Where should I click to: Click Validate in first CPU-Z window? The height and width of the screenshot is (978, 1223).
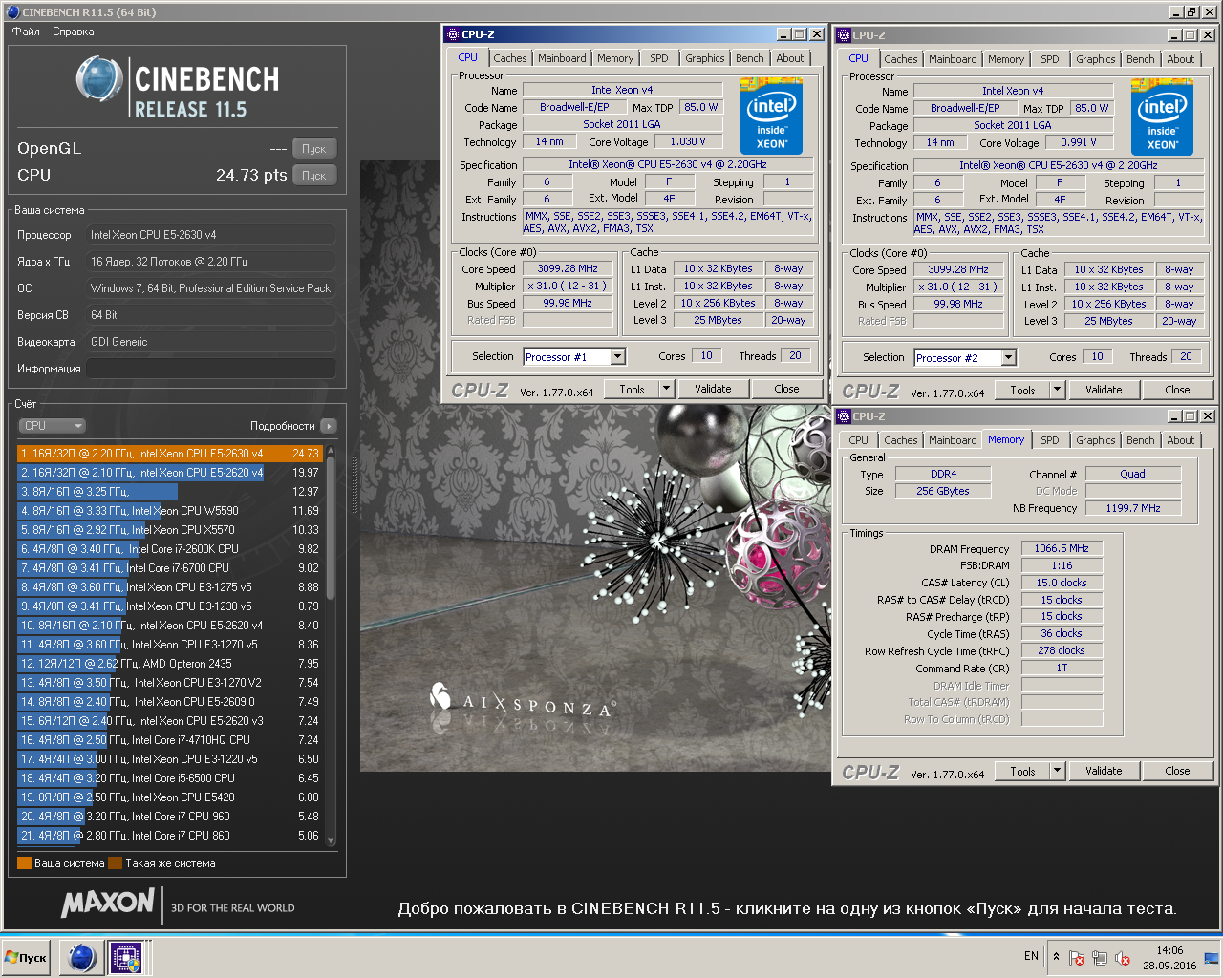tap(713, 389)
